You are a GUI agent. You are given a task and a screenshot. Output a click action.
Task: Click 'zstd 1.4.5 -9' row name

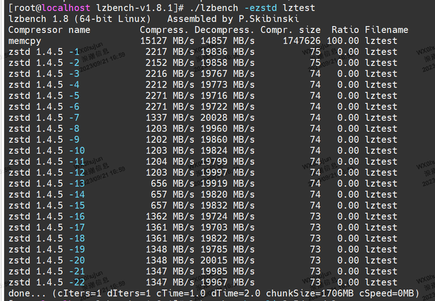44,140
